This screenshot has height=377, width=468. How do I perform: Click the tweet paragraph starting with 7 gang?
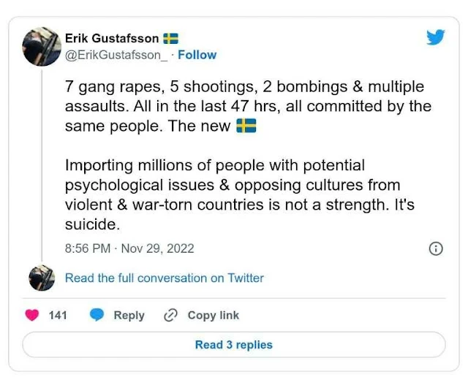(x=249, y=106)
